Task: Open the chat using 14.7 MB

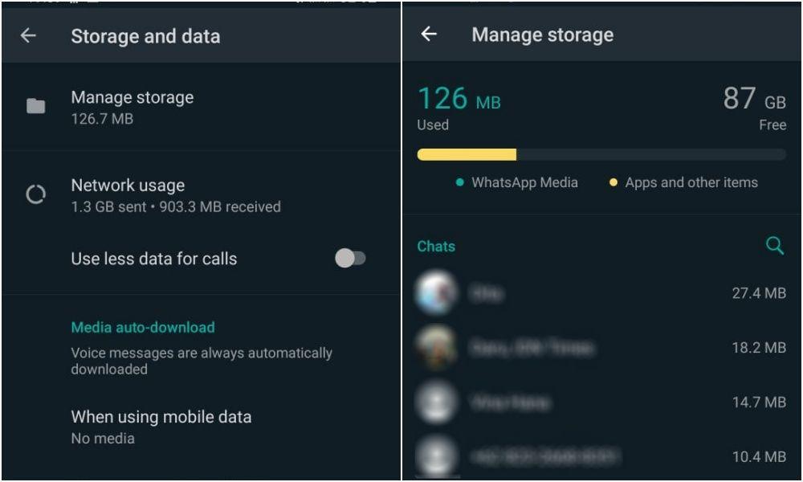Action: point(601,402)
